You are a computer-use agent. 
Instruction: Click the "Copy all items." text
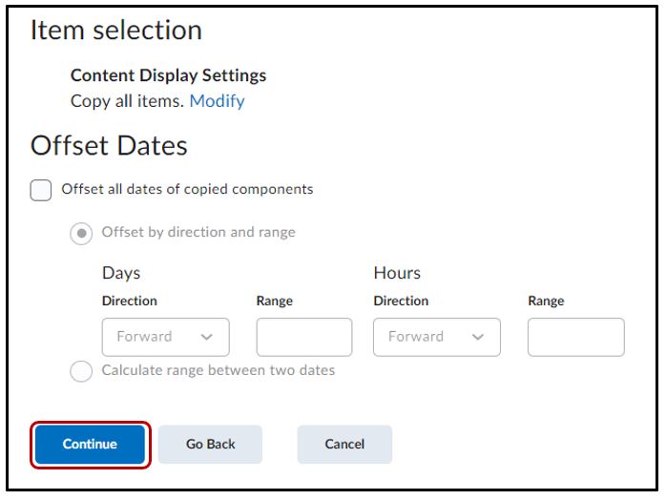pos(128,101)
